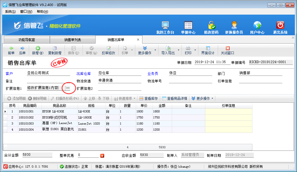The width and height of the screenshot is (297, 172).
Task: Open the 系统 menu
Action: 10,12
